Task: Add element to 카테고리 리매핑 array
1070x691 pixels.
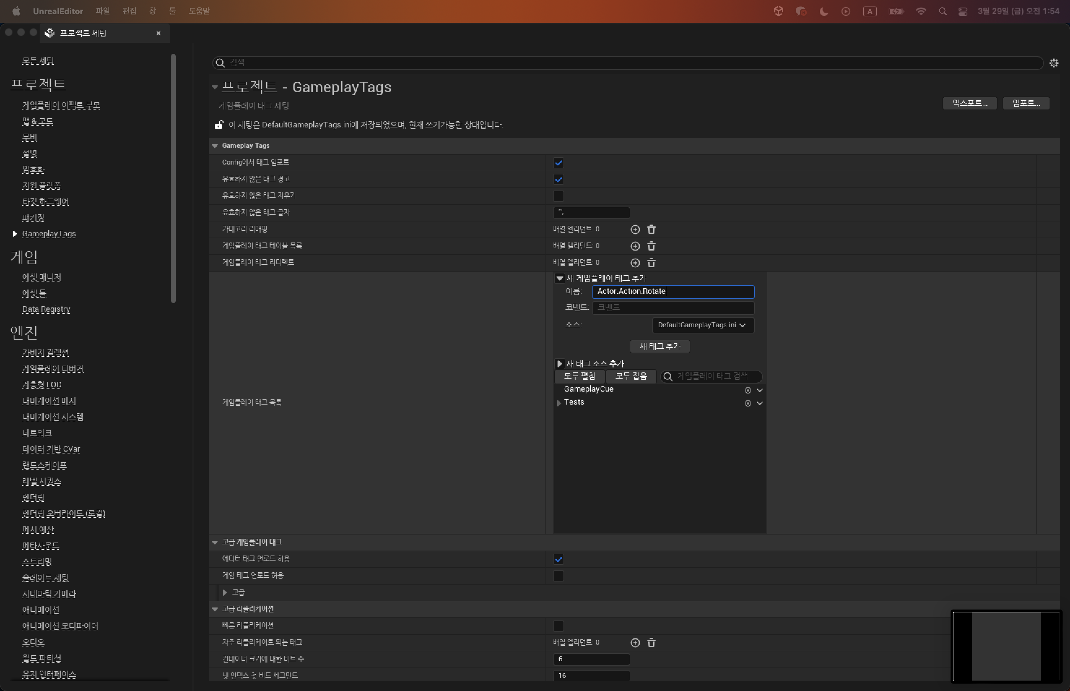Action: coord(635,229)
